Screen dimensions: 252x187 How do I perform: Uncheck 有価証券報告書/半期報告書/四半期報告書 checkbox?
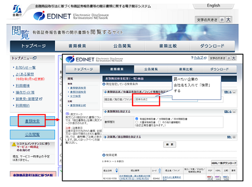pyautogui.click(x=137, y=119)
